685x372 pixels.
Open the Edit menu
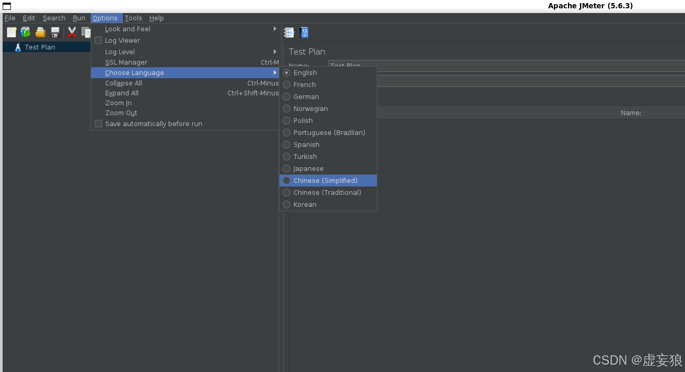(29, 18)
